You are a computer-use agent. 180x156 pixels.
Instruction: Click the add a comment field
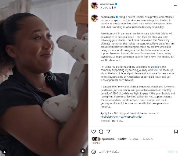tap(132, 152)
